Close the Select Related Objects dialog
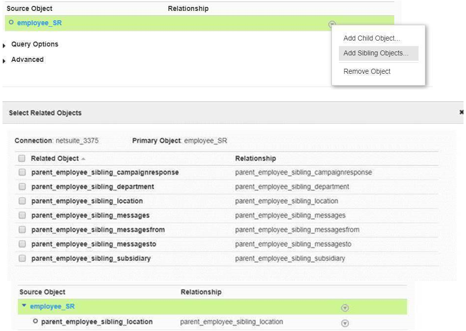Screen dimensions: 466x331 (462, 112)
